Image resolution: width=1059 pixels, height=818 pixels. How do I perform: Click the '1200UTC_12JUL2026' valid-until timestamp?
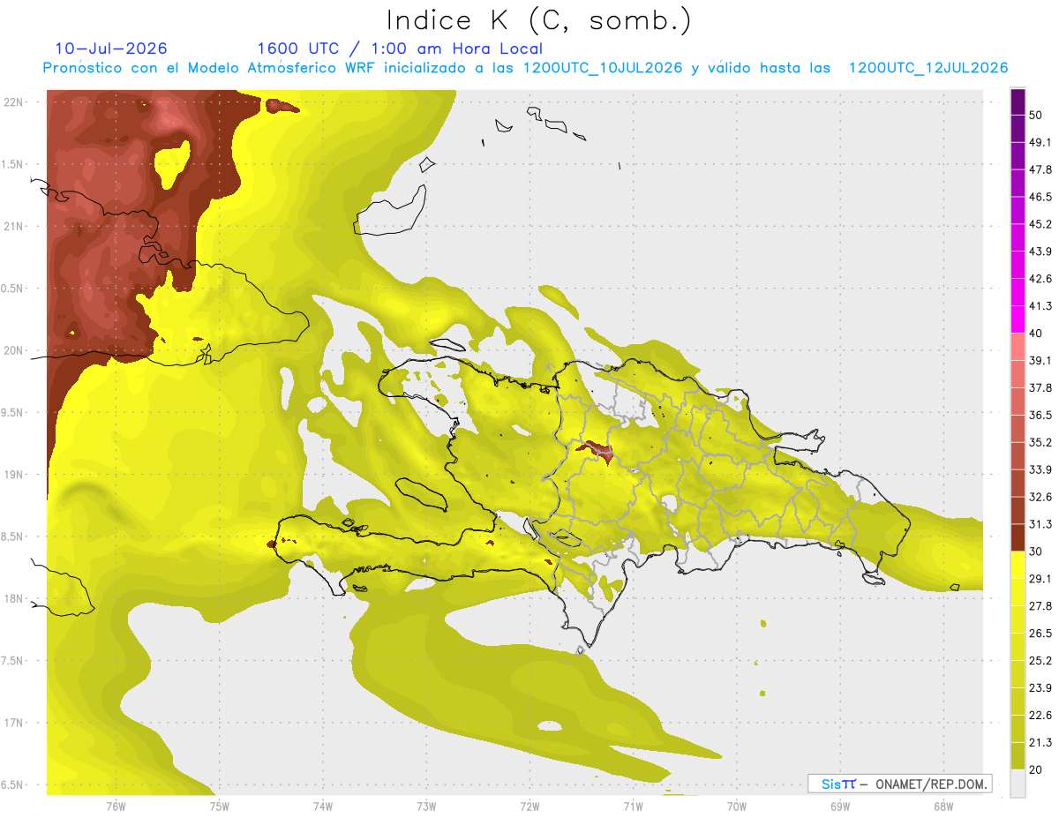928,68
